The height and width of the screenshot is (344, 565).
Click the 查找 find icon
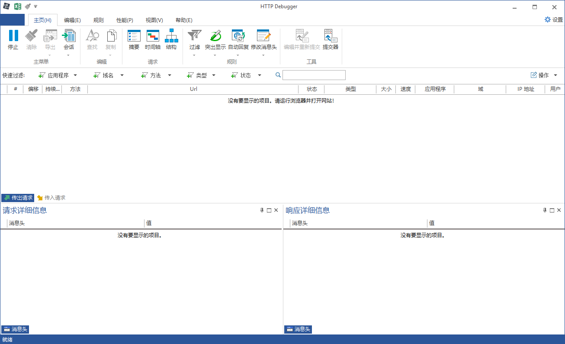[x=92, y=35]
